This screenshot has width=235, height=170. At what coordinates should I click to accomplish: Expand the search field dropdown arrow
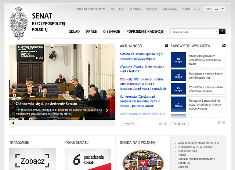coord(216,32)
